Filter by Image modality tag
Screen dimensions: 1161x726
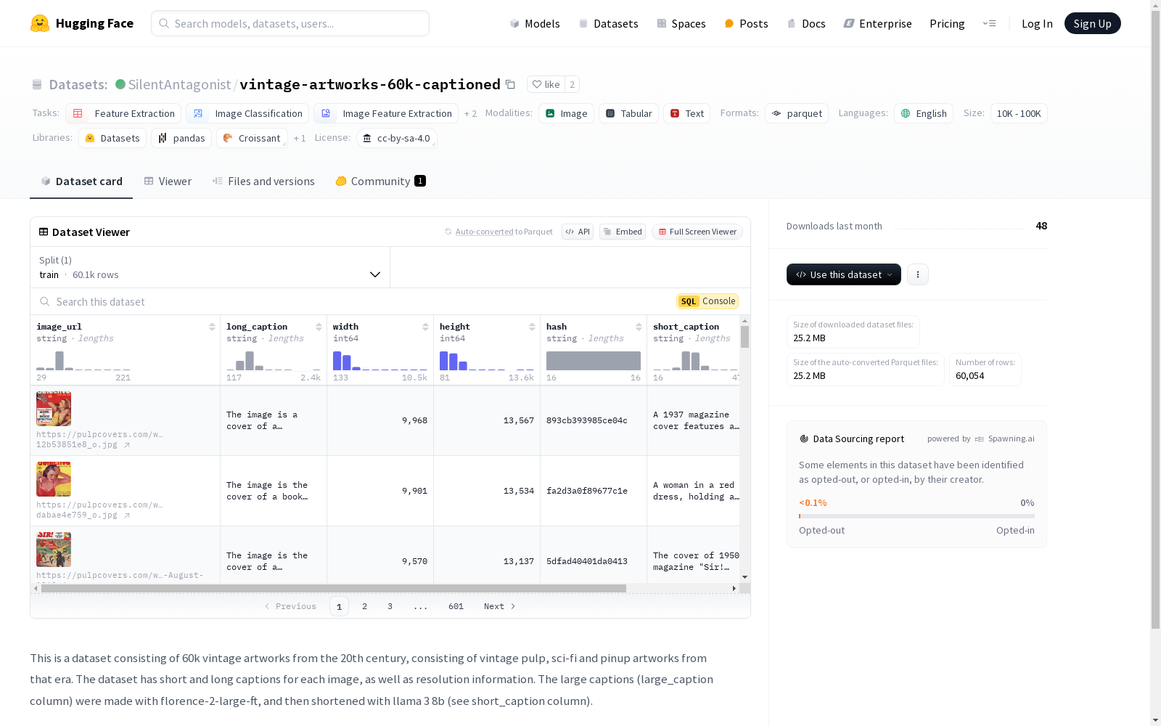566,113
